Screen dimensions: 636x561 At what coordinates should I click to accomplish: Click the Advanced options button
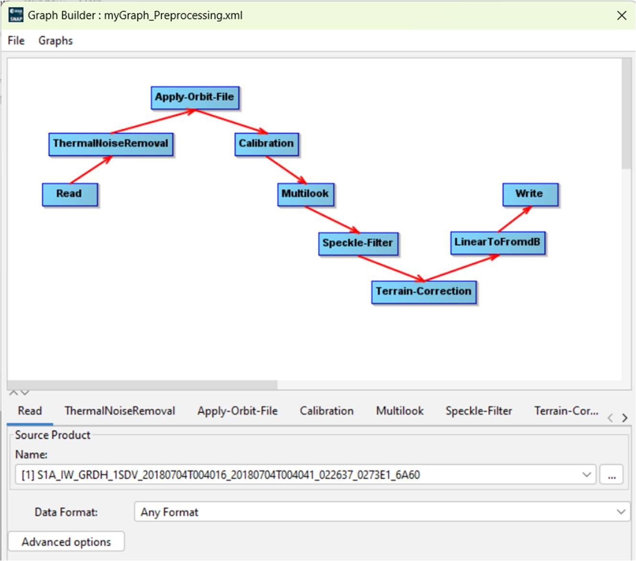(x=66, y=541)
